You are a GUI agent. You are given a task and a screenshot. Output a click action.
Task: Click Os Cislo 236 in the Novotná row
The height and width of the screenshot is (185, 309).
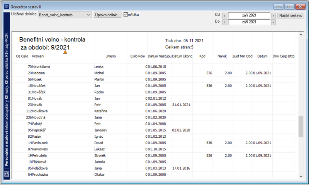[x=29, y=118]
